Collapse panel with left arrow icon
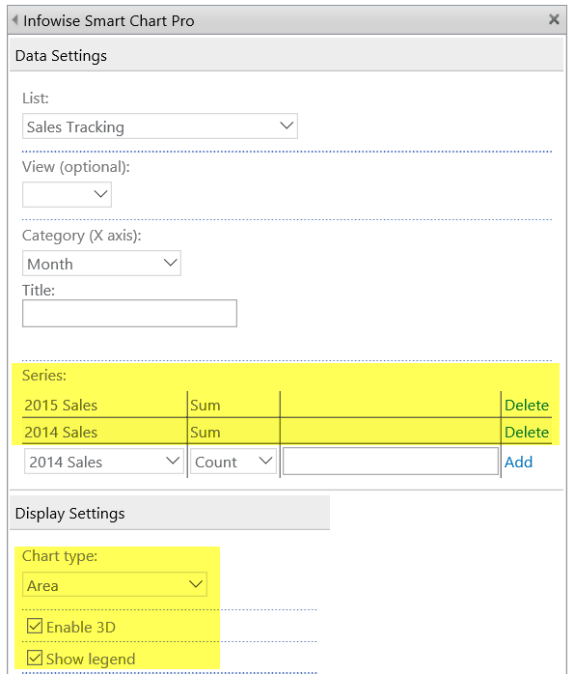 15,19
